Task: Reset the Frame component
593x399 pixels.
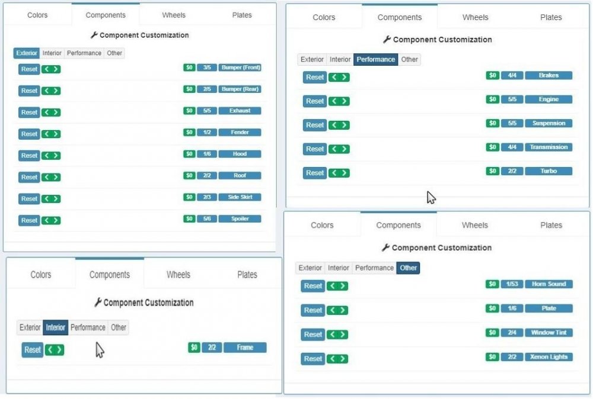Action: coord(33,349)
